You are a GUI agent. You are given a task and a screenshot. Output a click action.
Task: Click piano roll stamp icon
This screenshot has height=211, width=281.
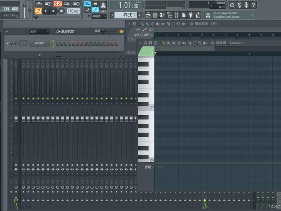[156, 43]
